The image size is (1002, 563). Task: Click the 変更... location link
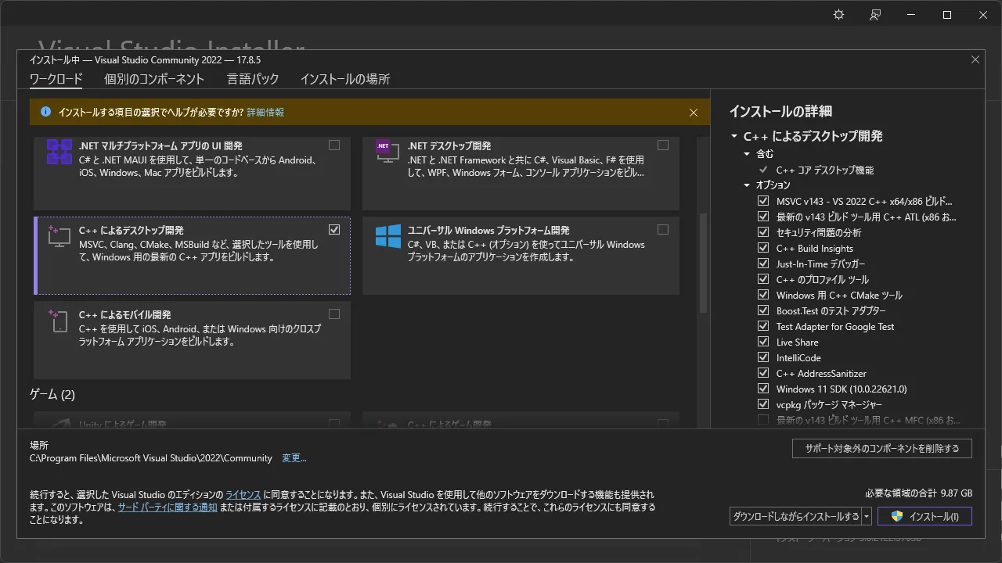(x=294, y=458)
